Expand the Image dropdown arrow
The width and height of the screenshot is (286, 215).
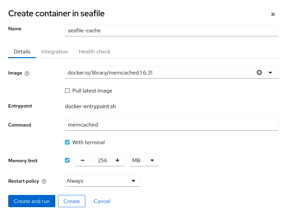pyautogui.click(x=270, y=72)
